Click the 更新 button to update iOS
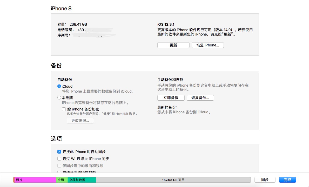This screenshot has height=187, width=309. [x=173, y=45]
